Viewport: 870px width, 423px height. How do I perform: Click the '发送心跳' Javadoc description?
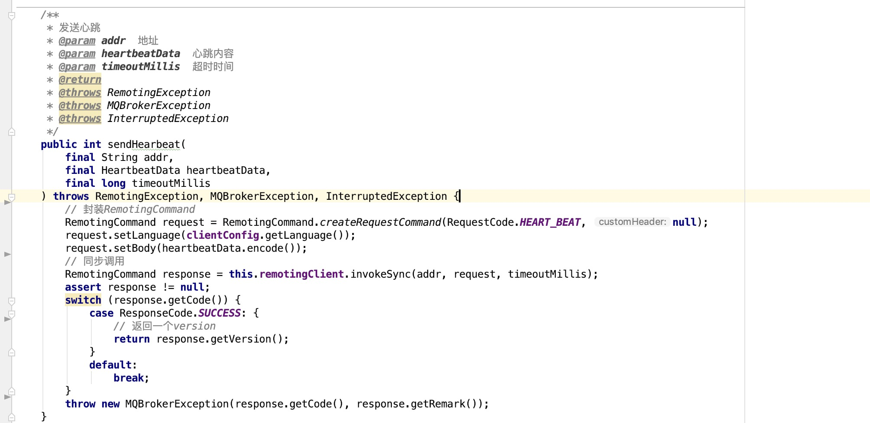pos(80,28)
